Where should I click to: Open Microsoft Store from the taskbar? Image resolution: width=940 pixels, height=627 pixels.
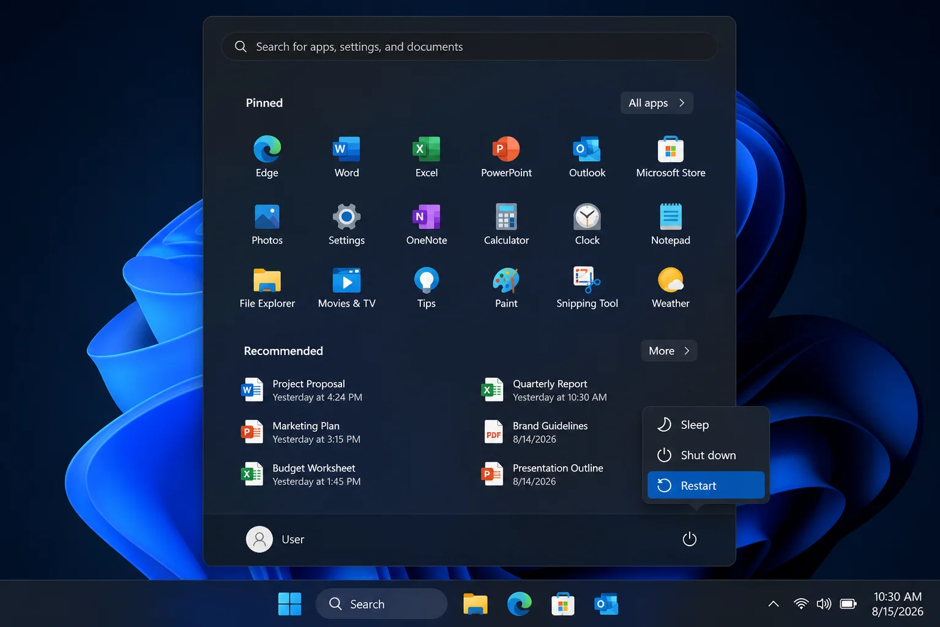[562, 604]
